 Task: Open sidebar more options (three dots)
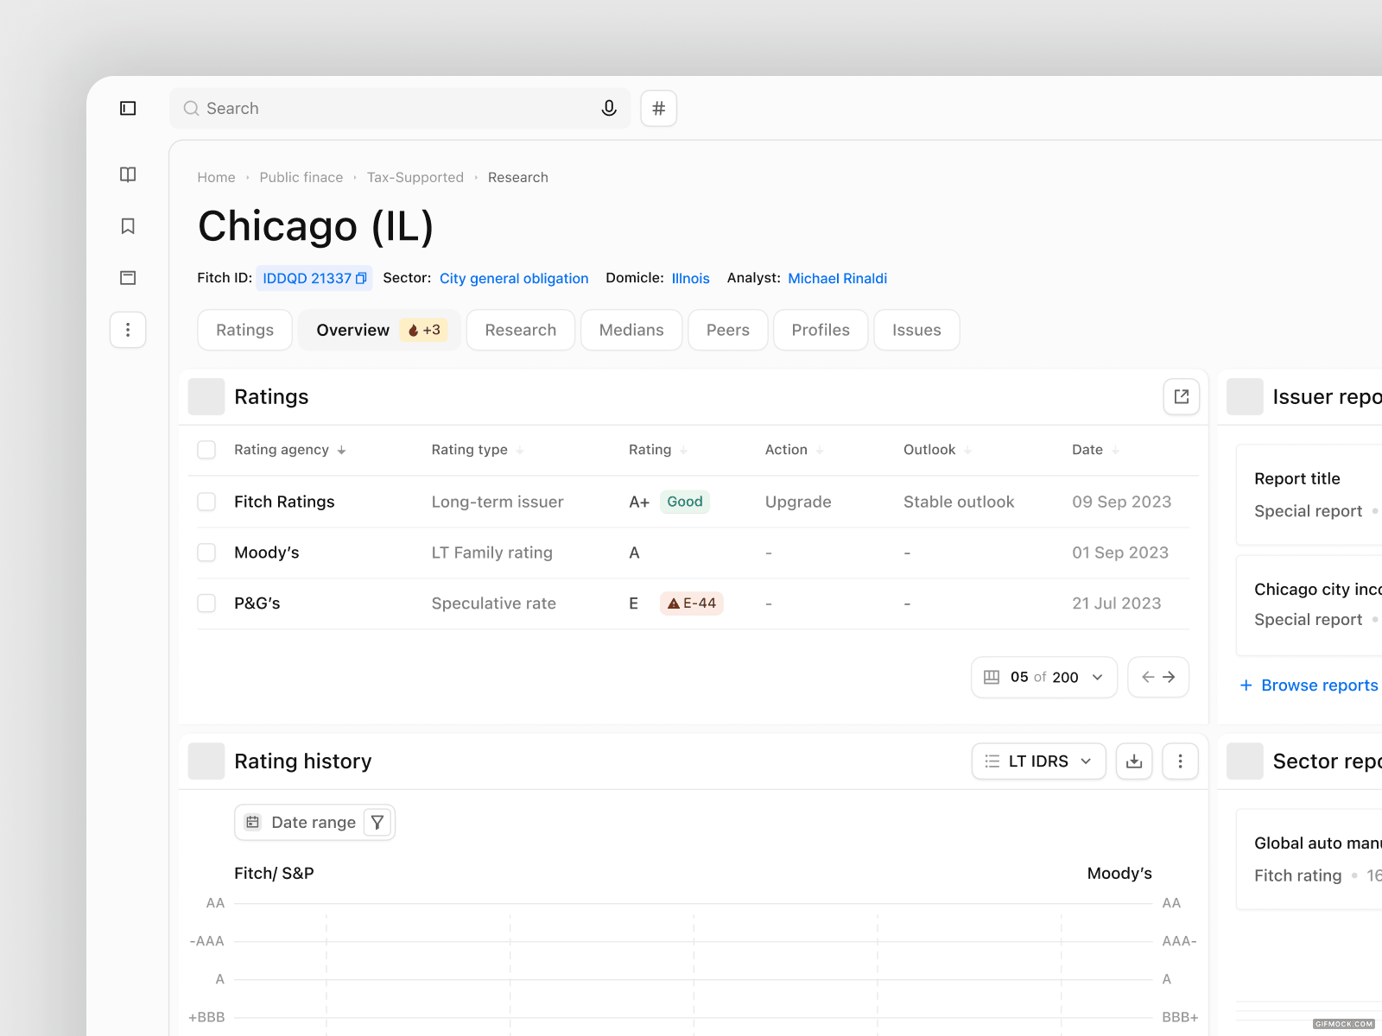(x=128, y=330)
